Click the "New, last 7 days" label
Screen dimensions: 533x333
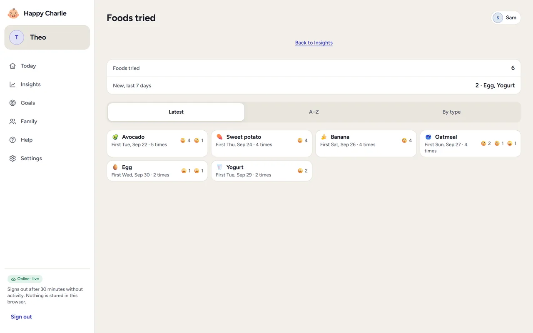coord(132,86)
